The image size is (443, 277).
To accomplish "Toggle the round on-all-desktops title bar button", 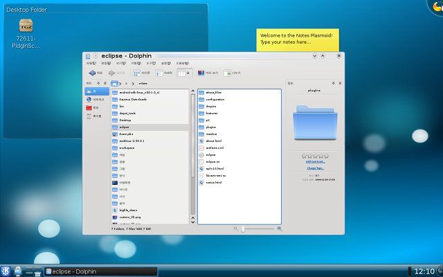I will coord(96,56).
